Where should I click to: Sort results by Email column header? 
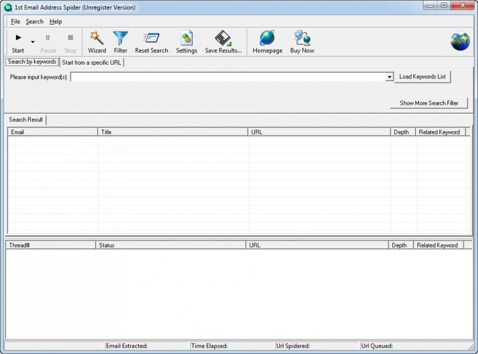[52, 132]
